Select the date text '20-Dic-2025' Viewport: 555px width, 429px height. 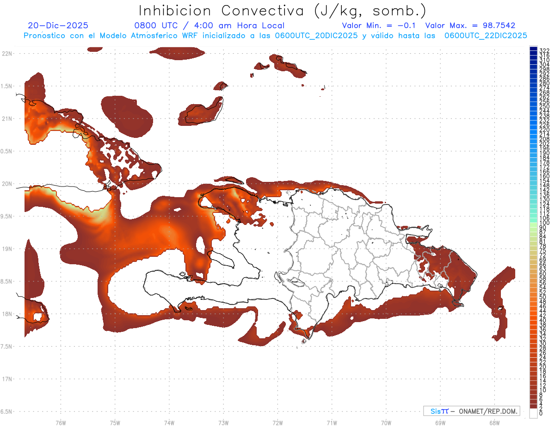pyautogui.click(x=58, y=25)
